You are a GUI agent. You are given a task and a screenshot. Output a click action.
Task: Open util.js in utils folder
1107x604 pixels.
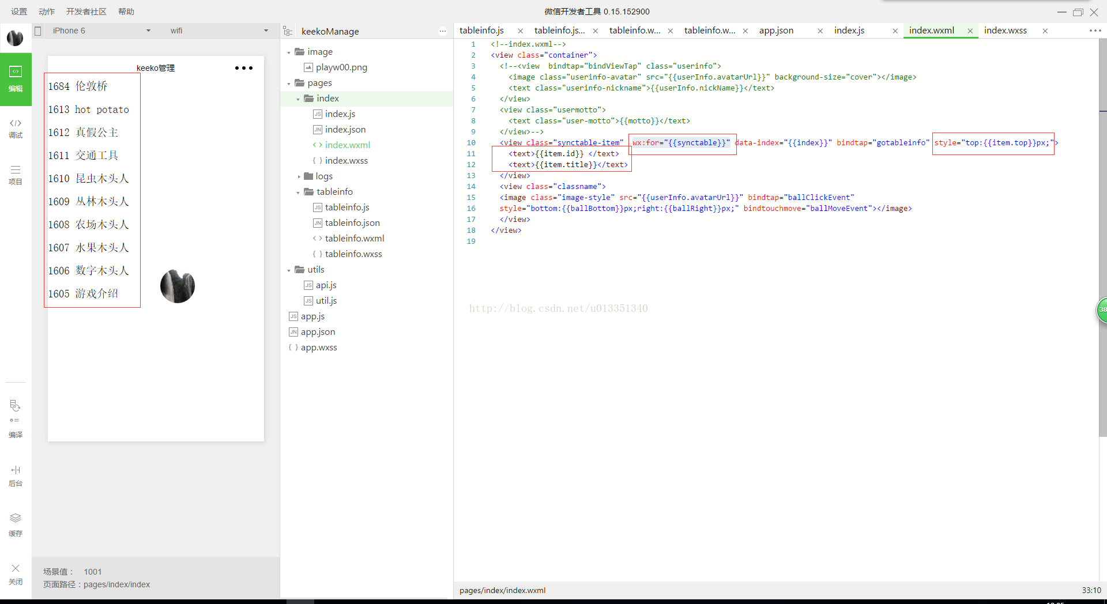click(326, 301)
